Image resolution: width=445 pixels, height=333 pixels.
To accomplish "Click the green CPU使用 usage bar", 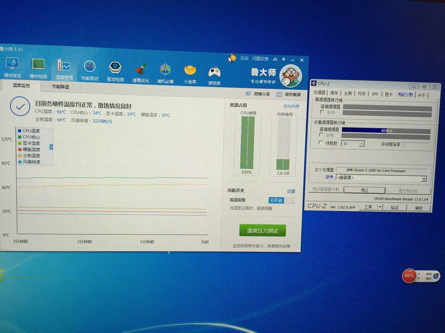I will coord(248,142).
